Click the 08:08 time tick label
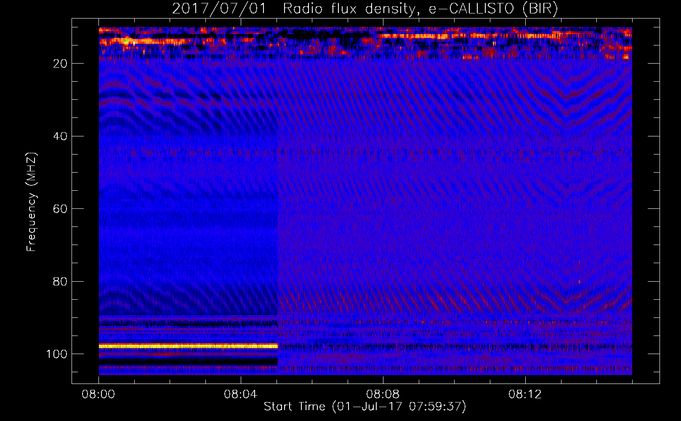 [x=383, y=394]
